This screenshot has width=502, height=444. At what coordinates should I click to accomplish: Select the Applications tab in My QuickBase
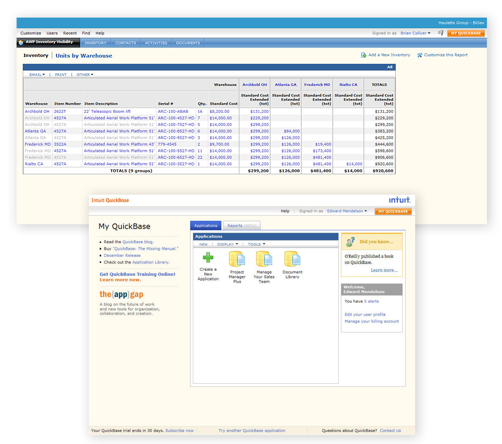click(x=205, y=226)
